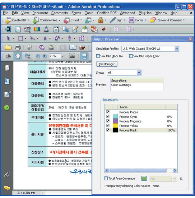Open the How To help panel
This screenshot has width=195, height=198.
point(7,108)
